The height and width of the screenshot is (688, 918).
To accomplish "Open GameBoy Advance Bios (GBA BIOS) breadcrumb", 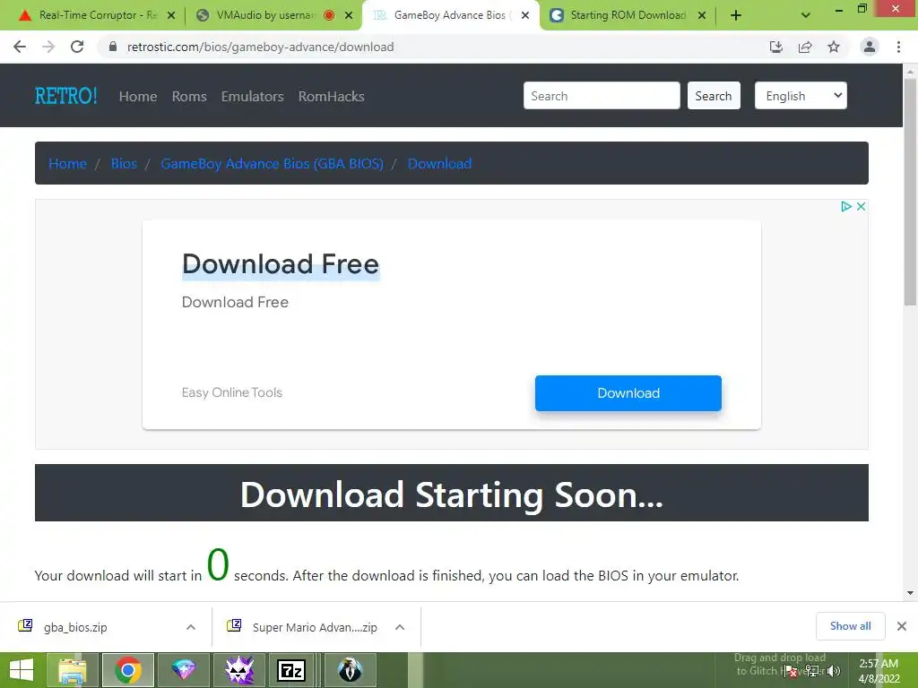I will tap(273, 164).
